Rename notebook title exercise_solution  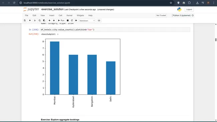[x=52, y=9]
